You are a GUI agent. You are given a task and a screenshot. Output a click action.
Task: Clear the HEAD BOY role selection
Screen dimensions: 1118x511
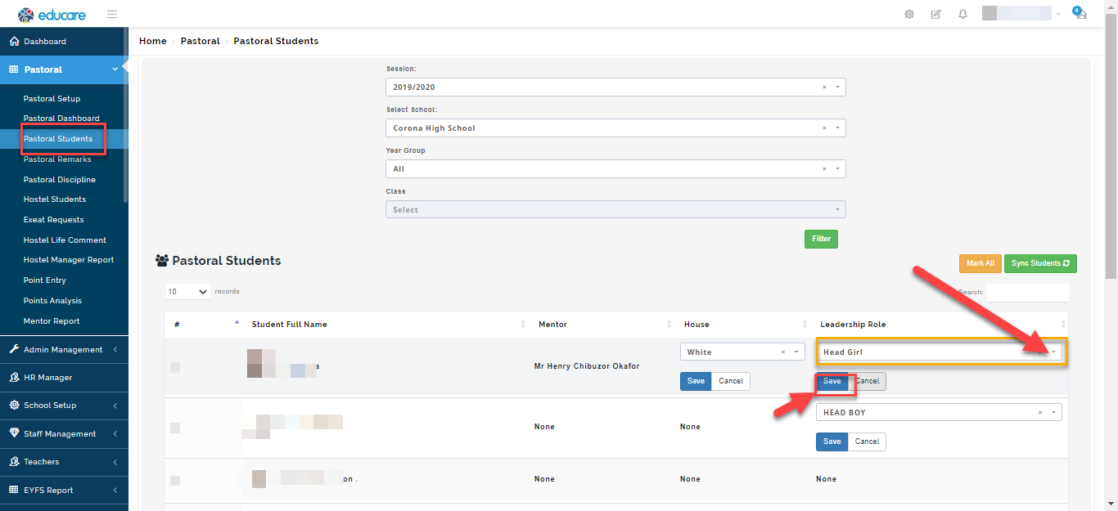pos(1040,413)
